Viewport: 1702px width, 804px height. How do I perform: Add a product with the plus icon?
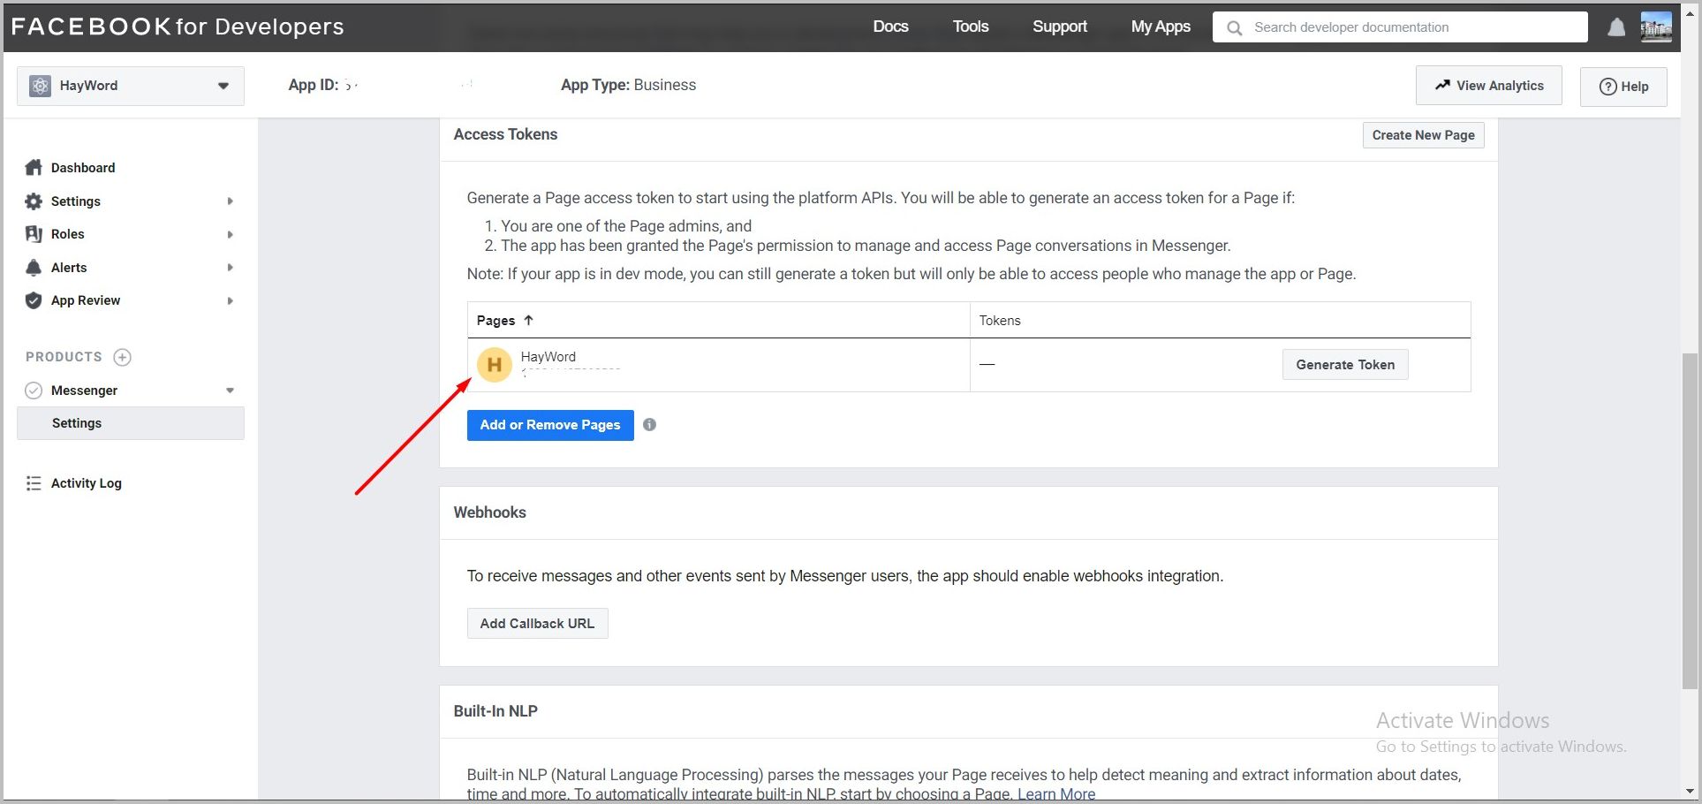(x=123, y=357)
